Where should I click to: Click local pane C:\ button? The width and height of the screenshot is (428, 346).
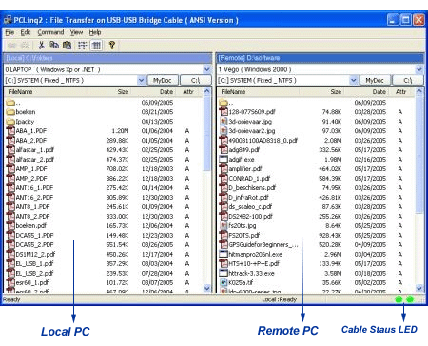(196, 80)
